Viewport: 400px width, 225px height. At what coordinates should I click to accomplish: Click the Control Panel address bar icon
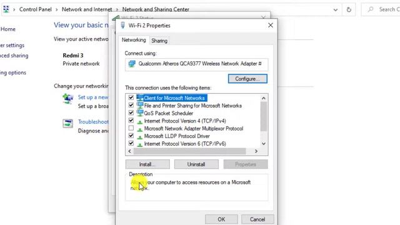click(6, 9)
